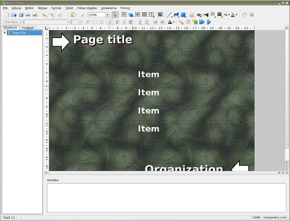Save the presentation with the floppy icon
Screen dimensions: 290x221
21,15
